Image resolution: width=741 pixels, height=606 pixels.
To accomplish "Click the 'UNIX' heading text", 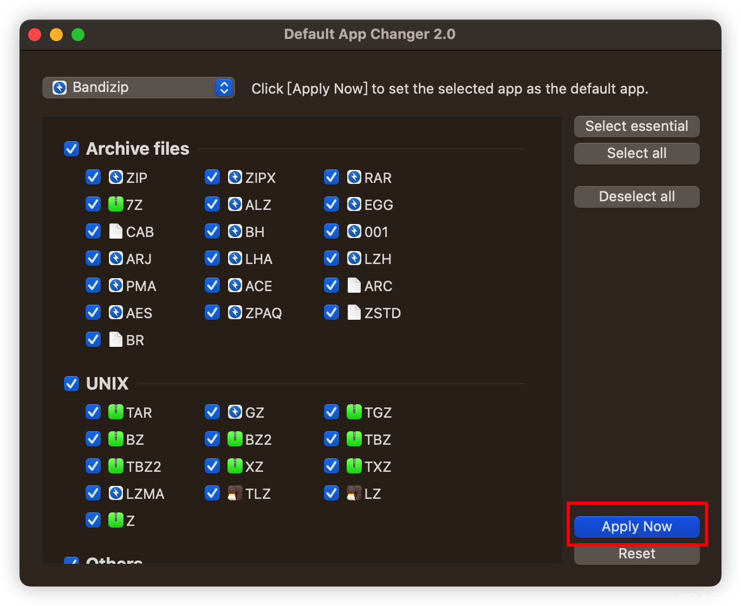I will coord(107,384).
